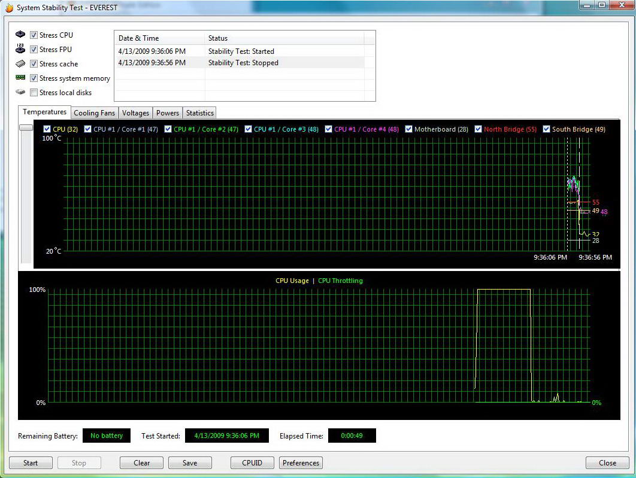Toggle CPU #1 / Core #2 graph checkbox
The width and height of the screenshot is (636, 478).
point(168,129)
